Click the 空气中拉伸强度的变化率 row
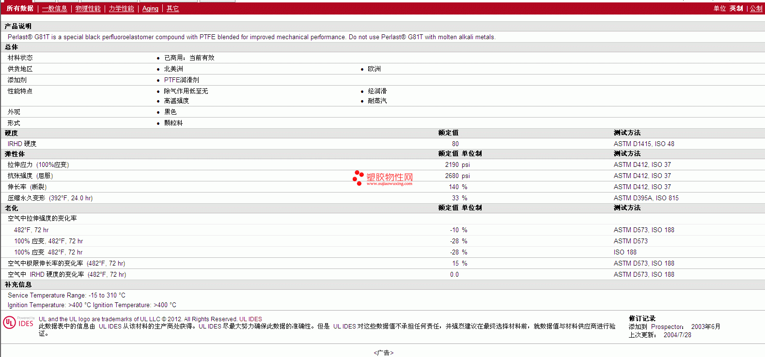This screenshot has width=765, height=357. (x=383, y=218)
